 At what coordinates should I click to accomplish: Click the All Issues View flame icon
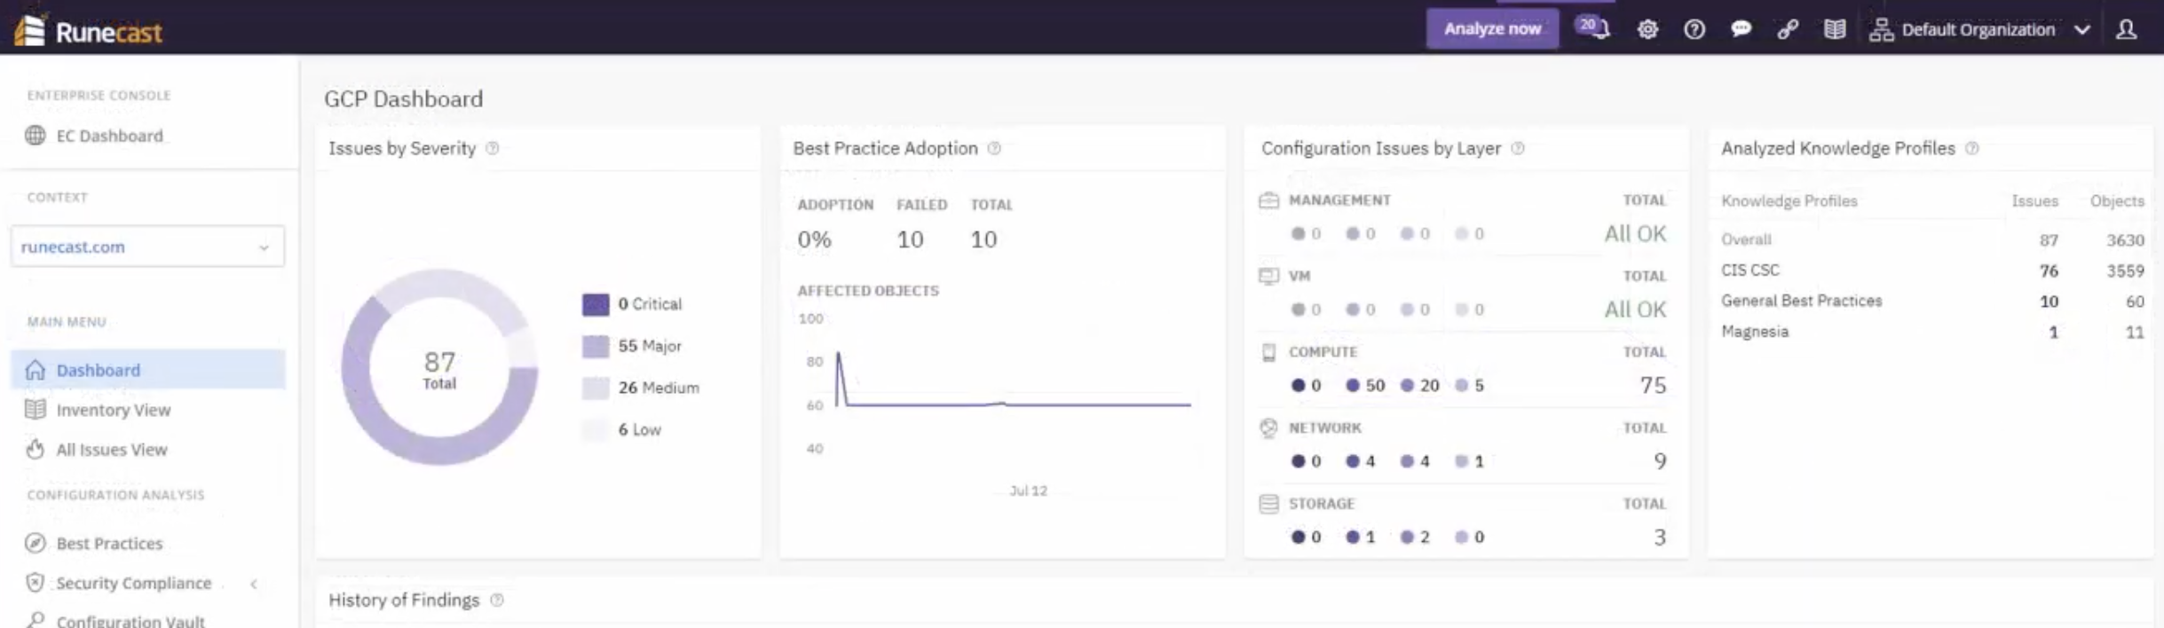(x=35, y=449)
